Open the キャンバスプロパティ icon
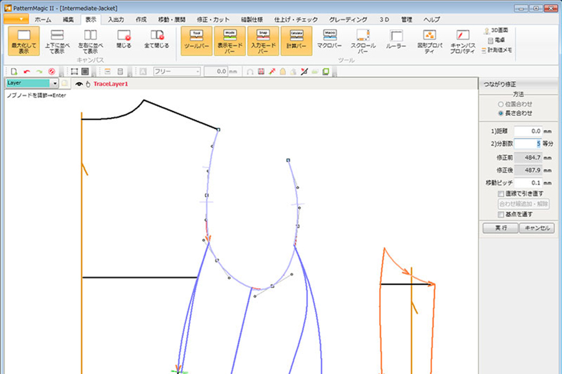This screenshot has width=562, height=374. pos(463,40)
